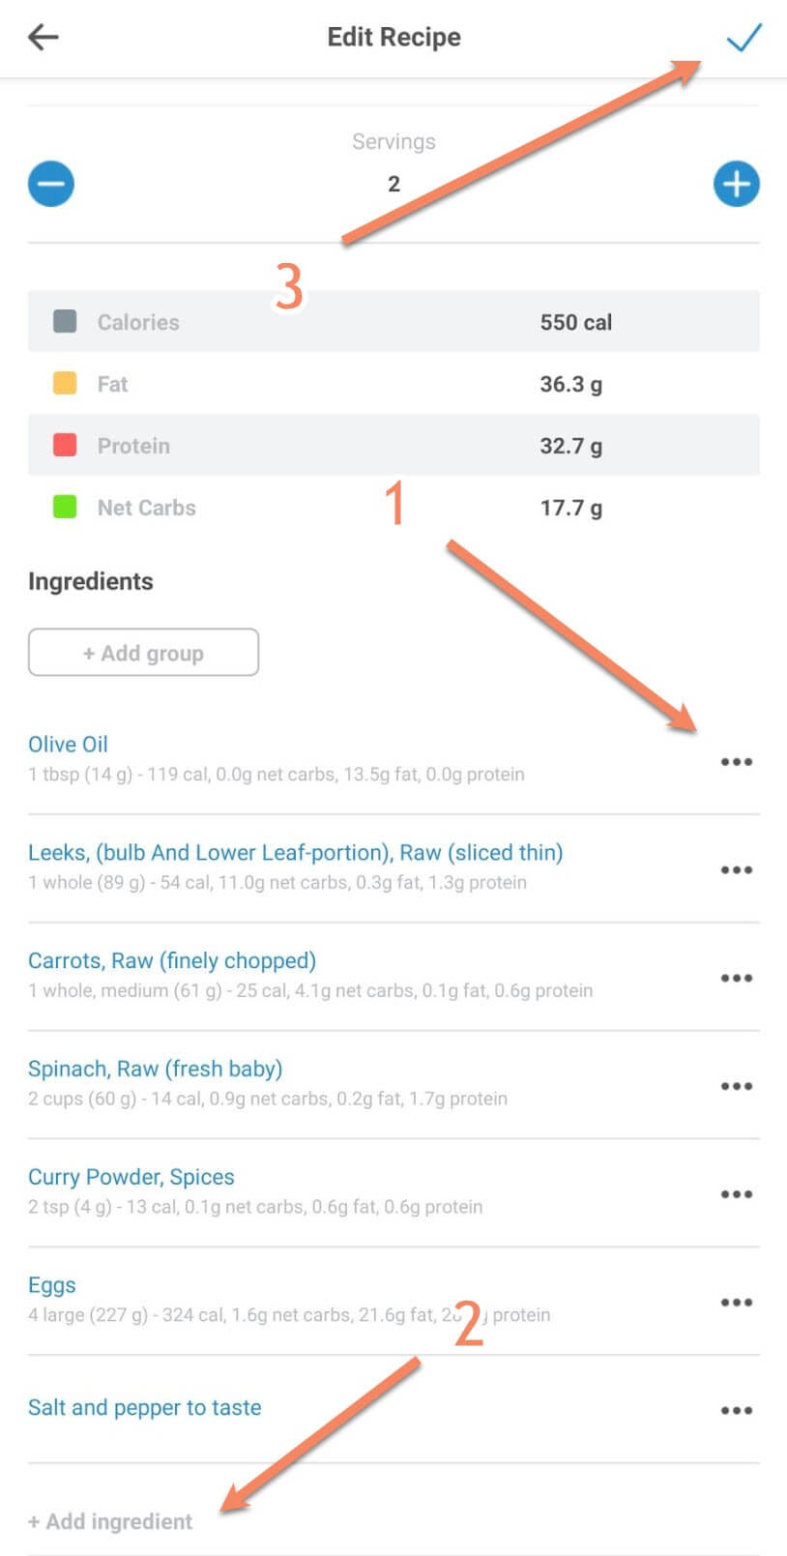Save recipe with the checkmark icon
The width and height of the screenshot is (787, 1556).
[x=743, y=38]
